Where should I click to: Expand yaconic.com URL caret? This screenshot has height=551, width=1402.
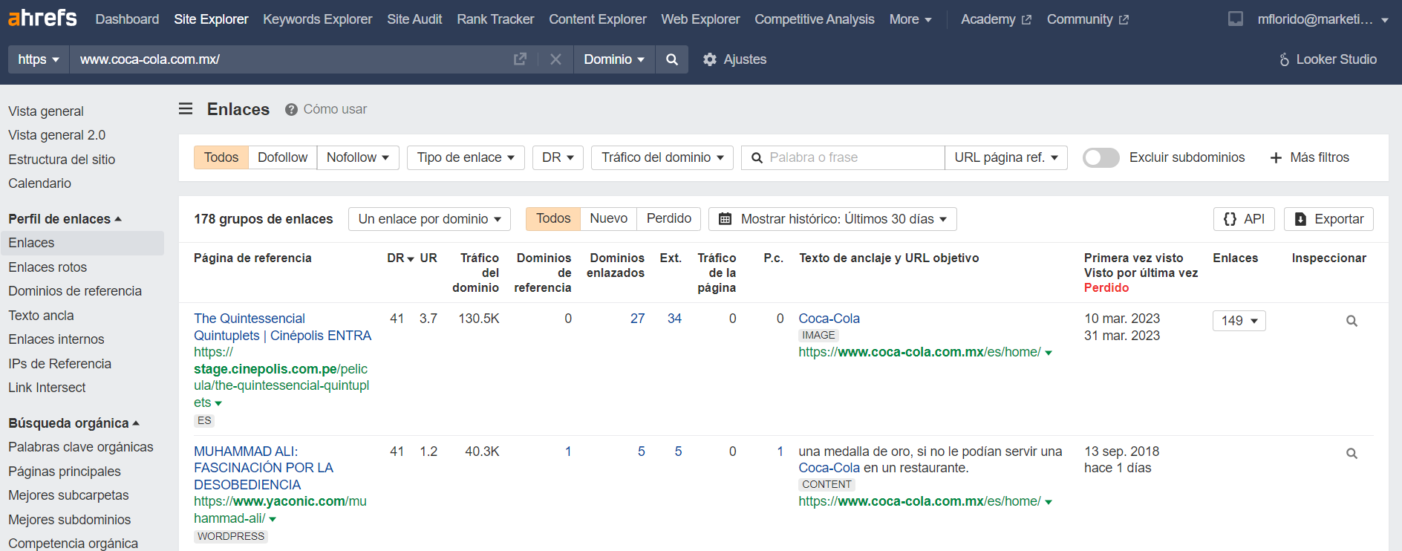point(273,519)
